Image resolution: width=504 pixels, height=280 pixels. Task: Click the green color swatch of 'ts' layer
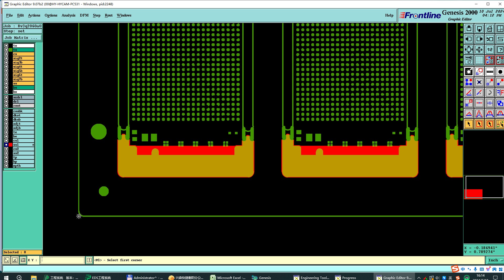(10, 50)
